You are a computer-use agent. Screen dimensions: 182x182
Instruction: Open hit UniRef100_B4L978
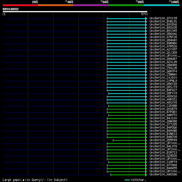[163, 146]
